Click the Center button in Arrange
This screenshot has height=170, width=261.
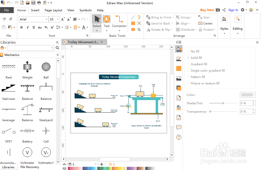pos(206,23)
